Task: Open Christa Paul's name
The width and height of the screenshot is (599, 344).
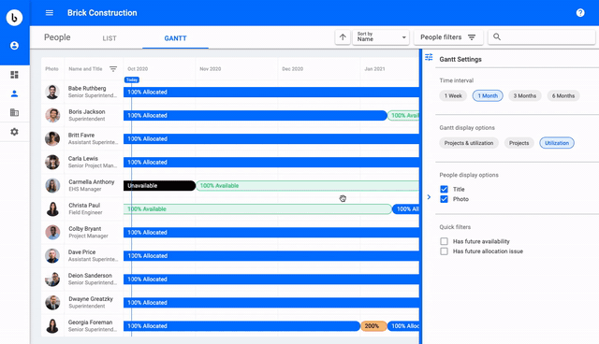Action: pyautogui.click(x=84, y=205)
